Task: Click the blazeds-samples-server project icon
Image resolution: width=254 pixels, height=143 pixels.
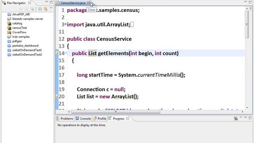Action: click(9, 19)
